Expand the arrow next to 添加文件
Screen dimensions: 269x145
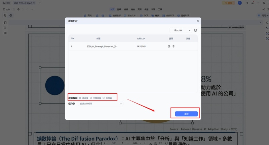tap(189, 30)
